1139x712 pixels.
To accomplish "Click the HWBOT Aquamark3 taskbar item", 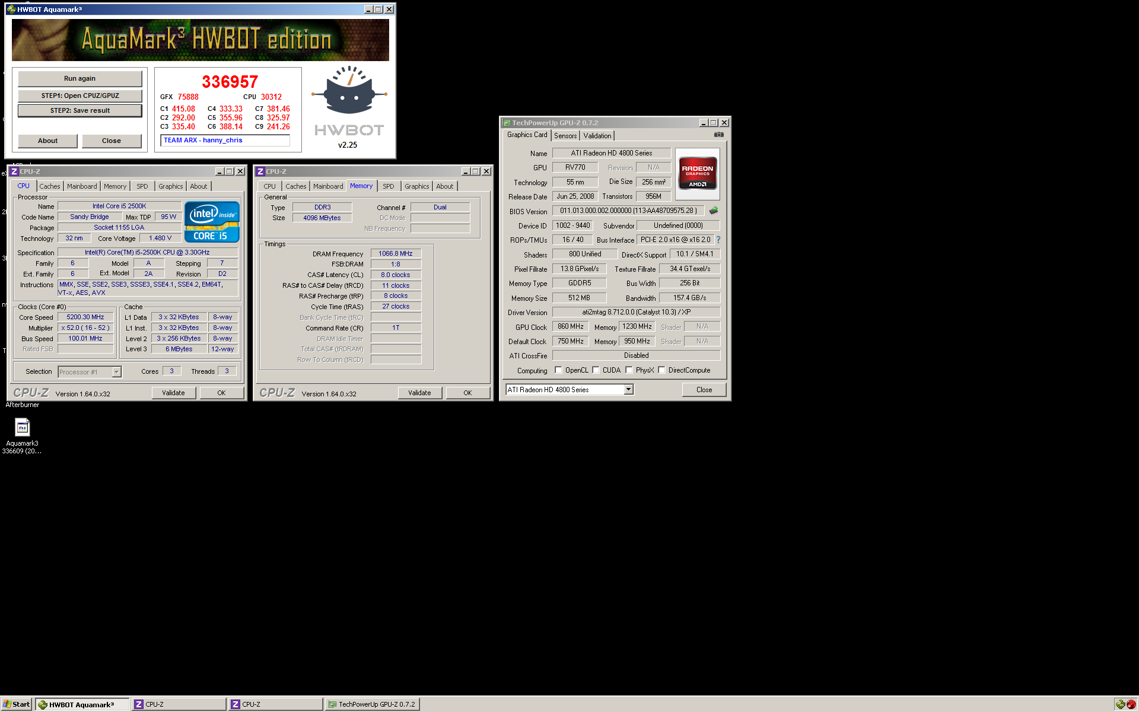I will coord(82,704).
